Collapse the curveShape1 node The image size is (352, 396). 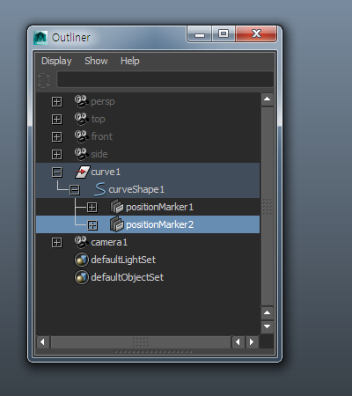click(x=75, y=190)
